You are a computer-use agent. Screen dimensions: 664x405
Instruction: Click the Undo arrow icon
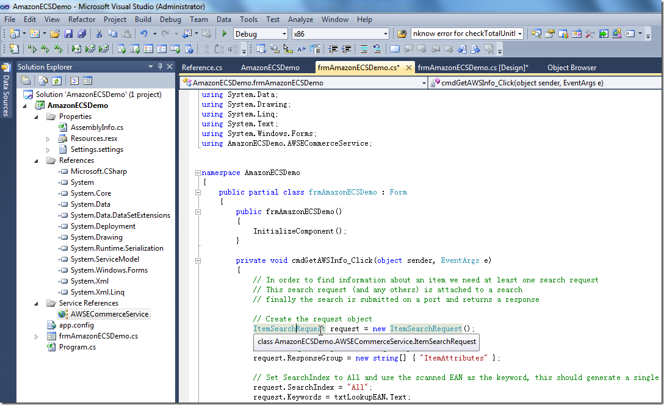pos(143,34)
